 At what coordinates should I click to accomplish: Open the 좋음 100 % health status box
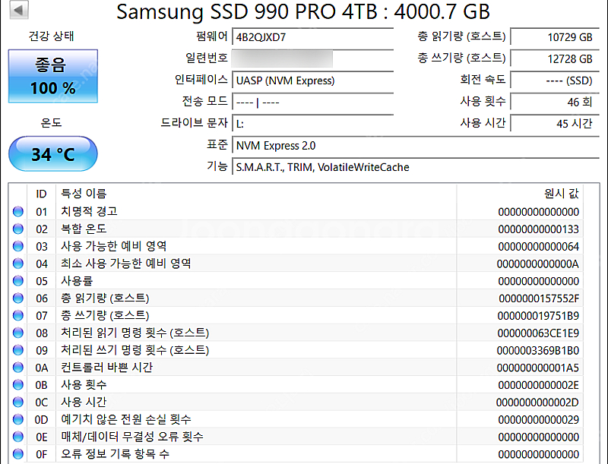point(53,76)
